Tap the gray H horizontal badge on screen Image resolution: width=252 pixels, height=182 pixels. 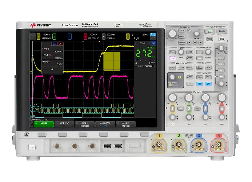click(104, 36)
